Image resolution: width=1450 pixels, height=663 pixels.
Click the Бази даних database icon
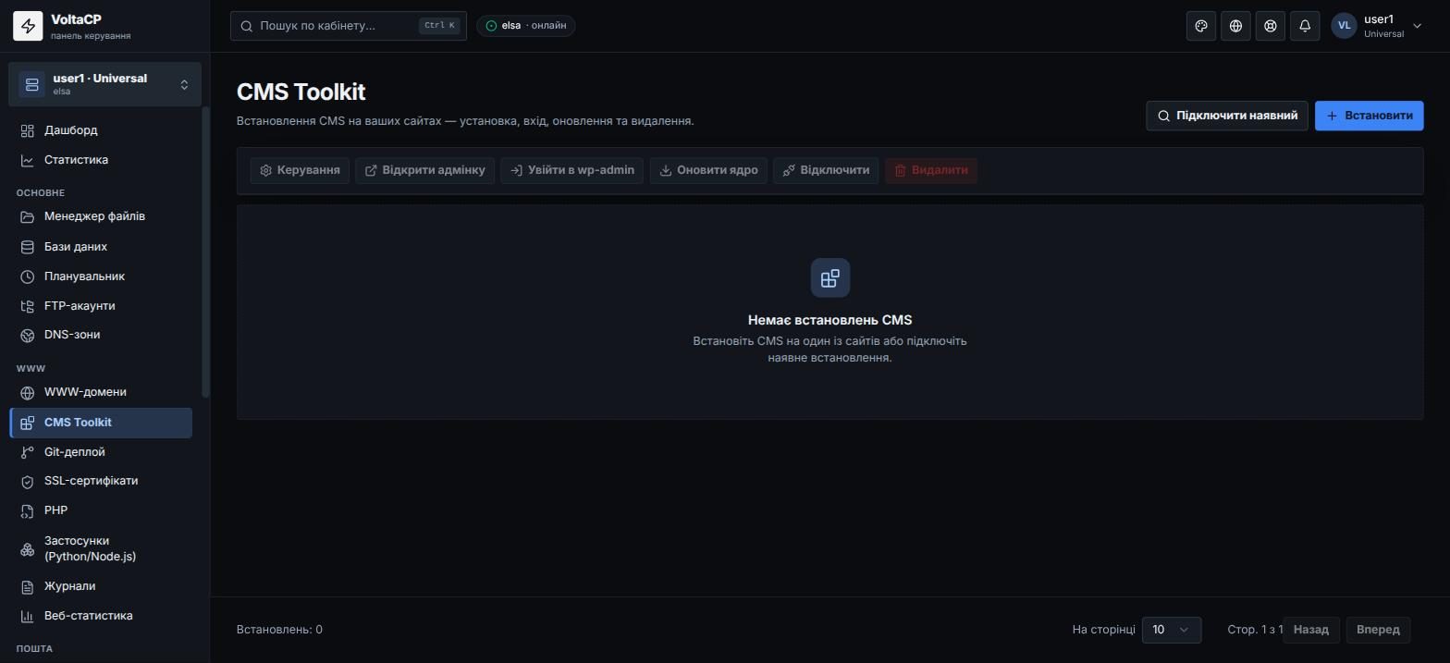coord(28,247)
